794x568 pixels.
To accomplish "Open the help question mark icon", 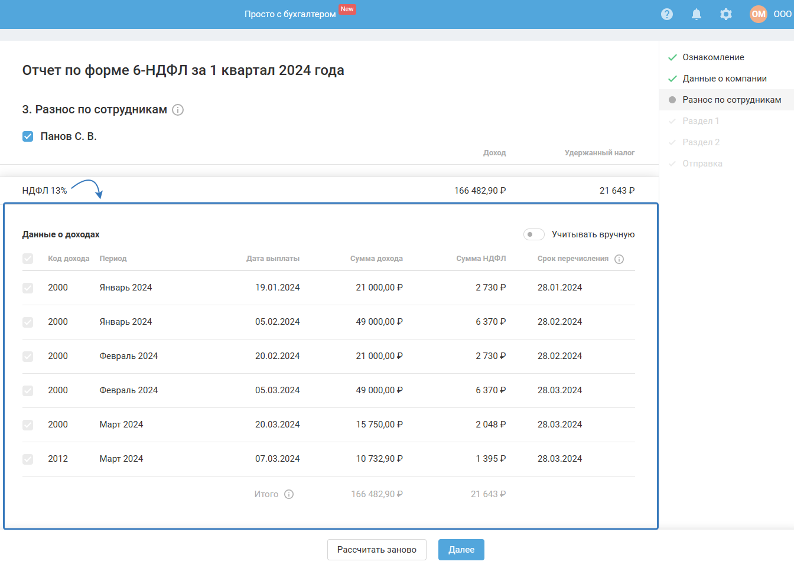I will 667,14.
